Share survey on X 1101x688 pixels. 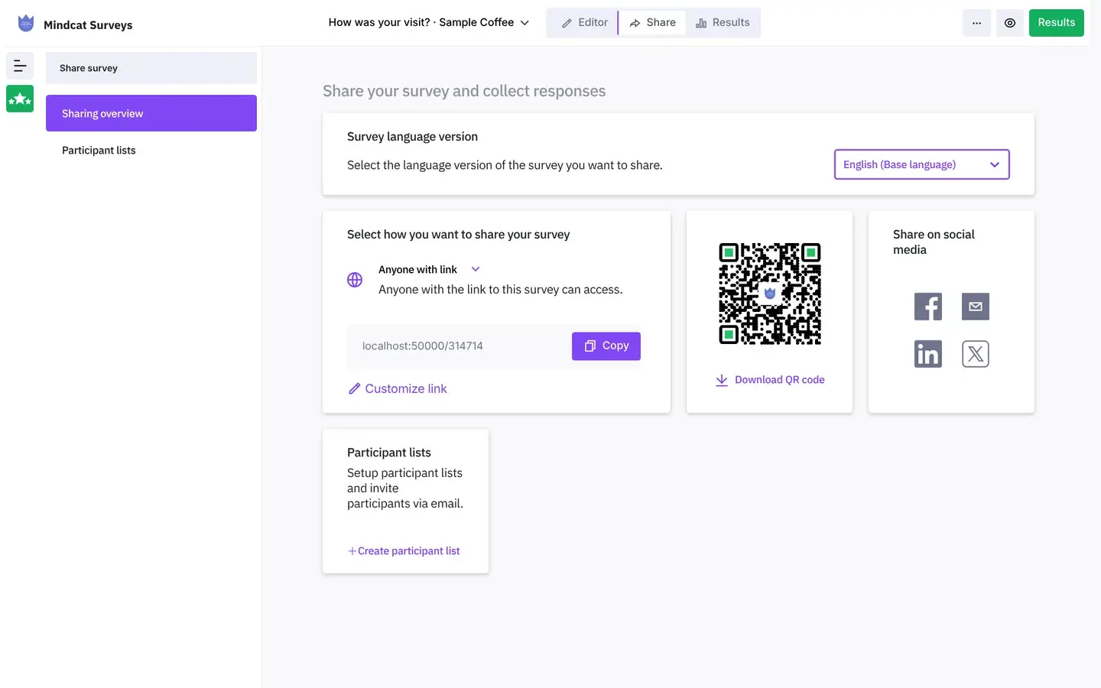pyautogui.click(x=975, y=354)
